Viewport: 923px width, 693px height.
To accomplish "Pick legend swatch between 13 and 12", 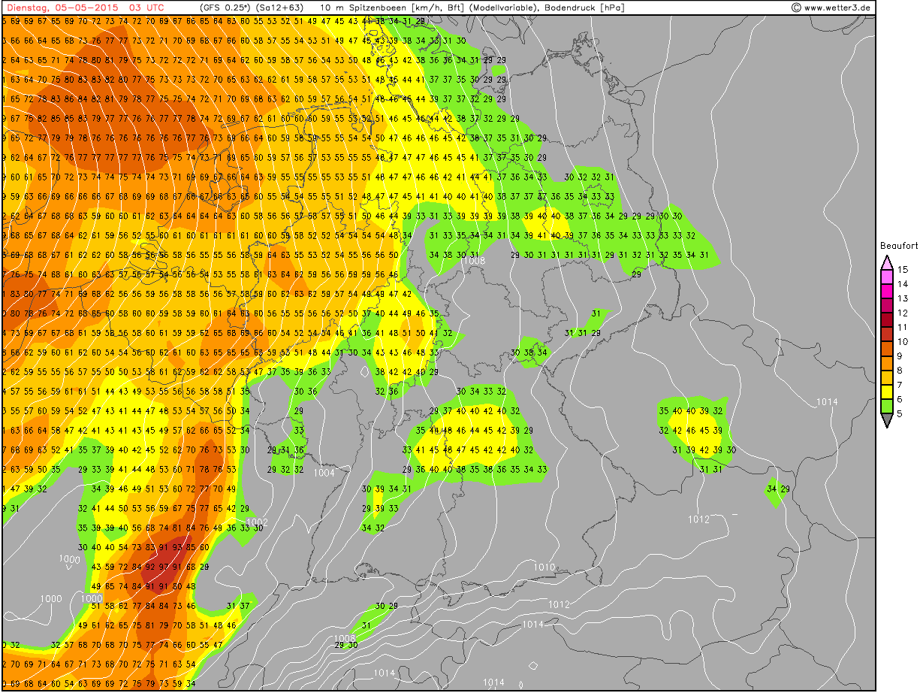I will (886, 305).
